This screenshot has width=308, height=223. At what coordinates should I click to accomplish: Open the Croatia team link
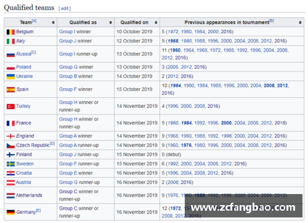pos(24,173)
